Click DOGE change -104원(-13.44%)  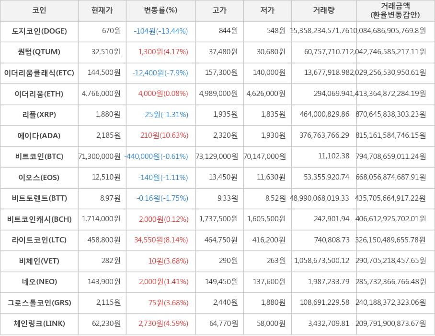pos(161,31)
